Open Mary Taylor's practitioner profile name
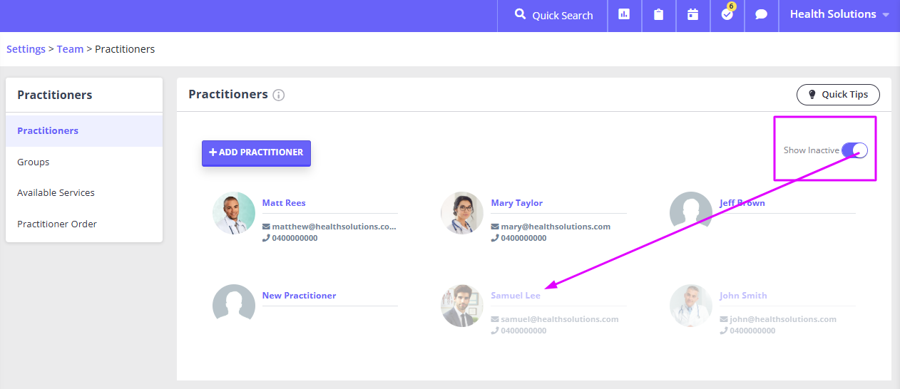 coord(516,203)
